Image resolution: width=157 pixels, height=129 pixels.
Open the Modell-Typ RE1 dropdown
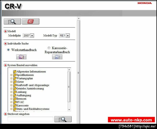click(68, 36)
